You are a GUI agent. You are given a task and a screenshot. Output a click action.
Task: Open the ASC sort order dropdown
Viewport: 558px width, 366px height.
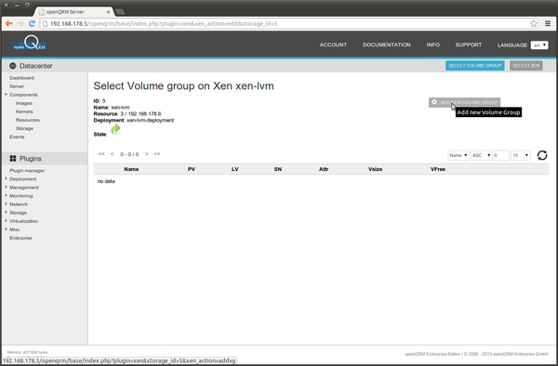click(482, 155)
